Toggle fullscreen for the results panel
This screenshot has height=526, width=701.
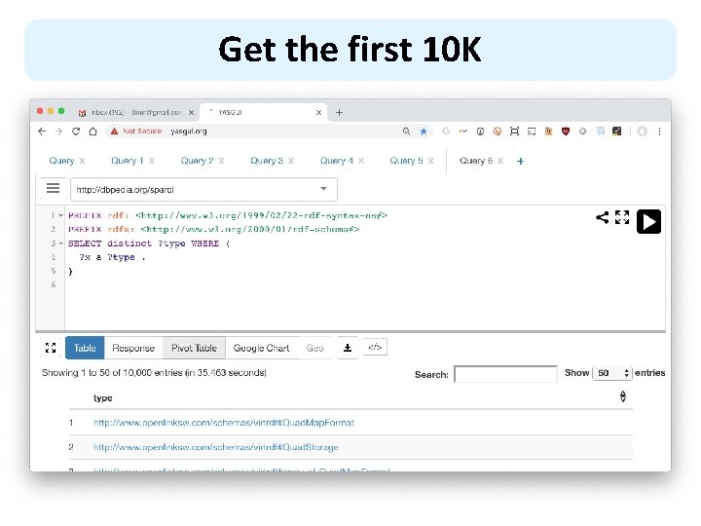click(51, 348)
